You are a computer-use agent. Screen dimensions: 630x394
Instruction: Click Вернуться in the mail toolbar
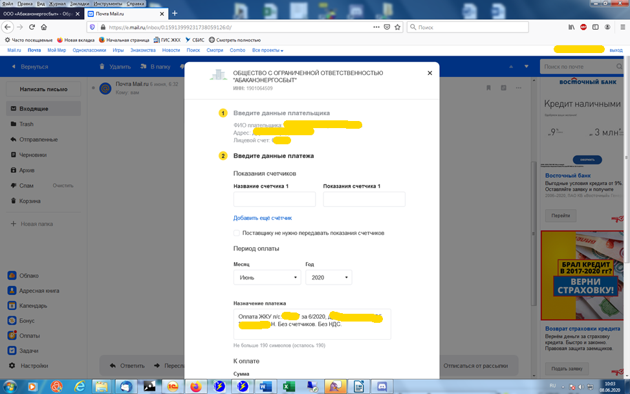30,67
